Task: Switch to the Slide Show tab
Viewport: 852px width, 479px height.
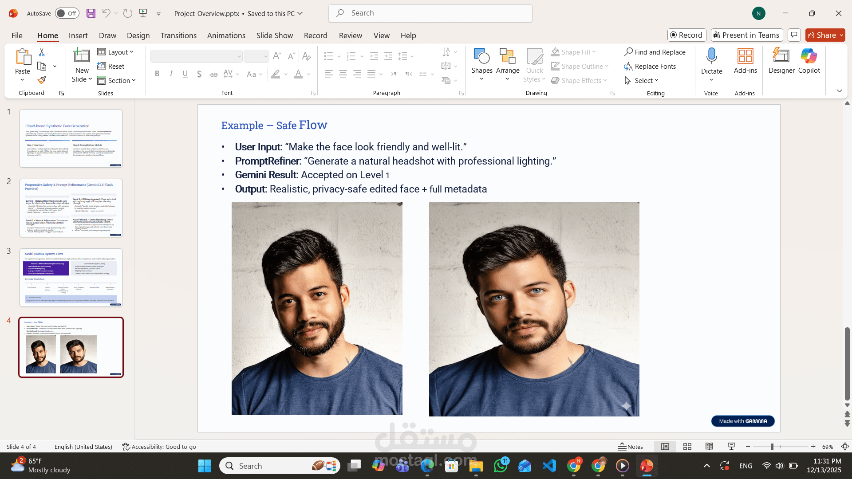Action: pyautogui.click(x=274, y=35)
